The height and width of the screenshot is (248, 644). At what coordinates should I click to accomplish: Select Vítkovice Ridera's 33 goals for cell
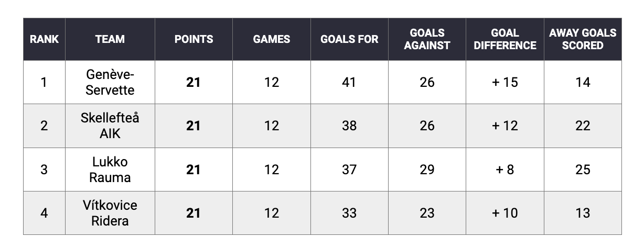tap(349, 213)
